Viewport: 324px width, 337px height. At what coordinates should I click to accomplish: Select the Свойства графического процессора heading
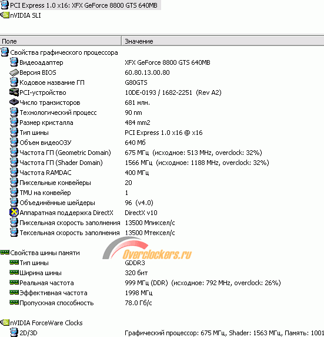point(64,52)
